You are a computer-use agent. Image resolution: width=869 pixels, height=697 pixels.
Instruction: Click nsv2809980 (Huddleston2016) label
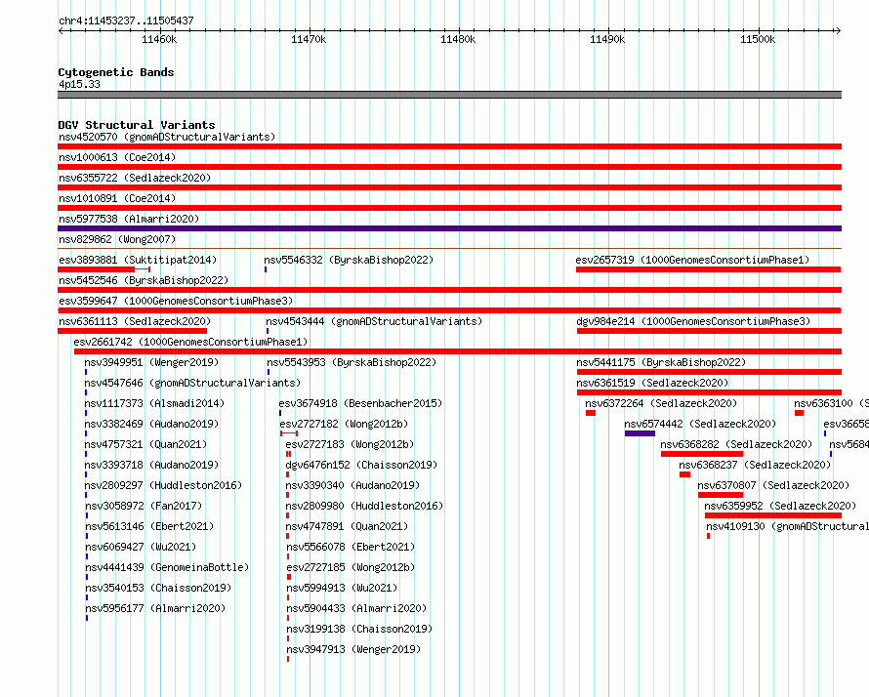364,506
